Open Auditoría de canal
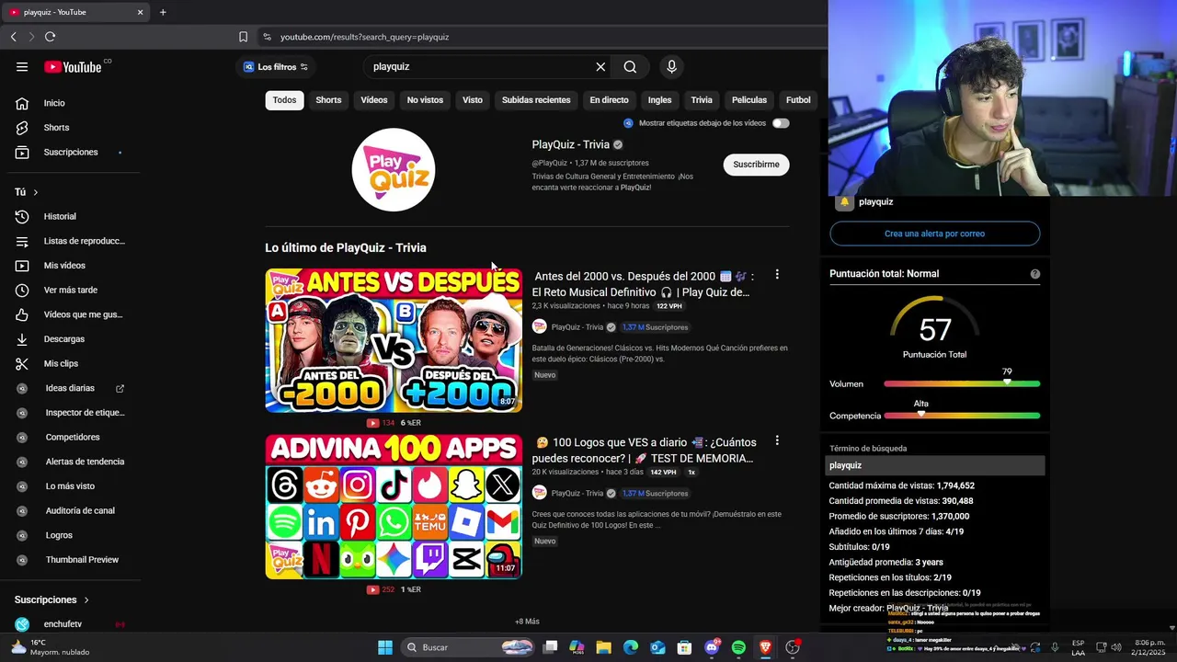The height and width of the screenshot is (662, 1177). pos(80,510)
